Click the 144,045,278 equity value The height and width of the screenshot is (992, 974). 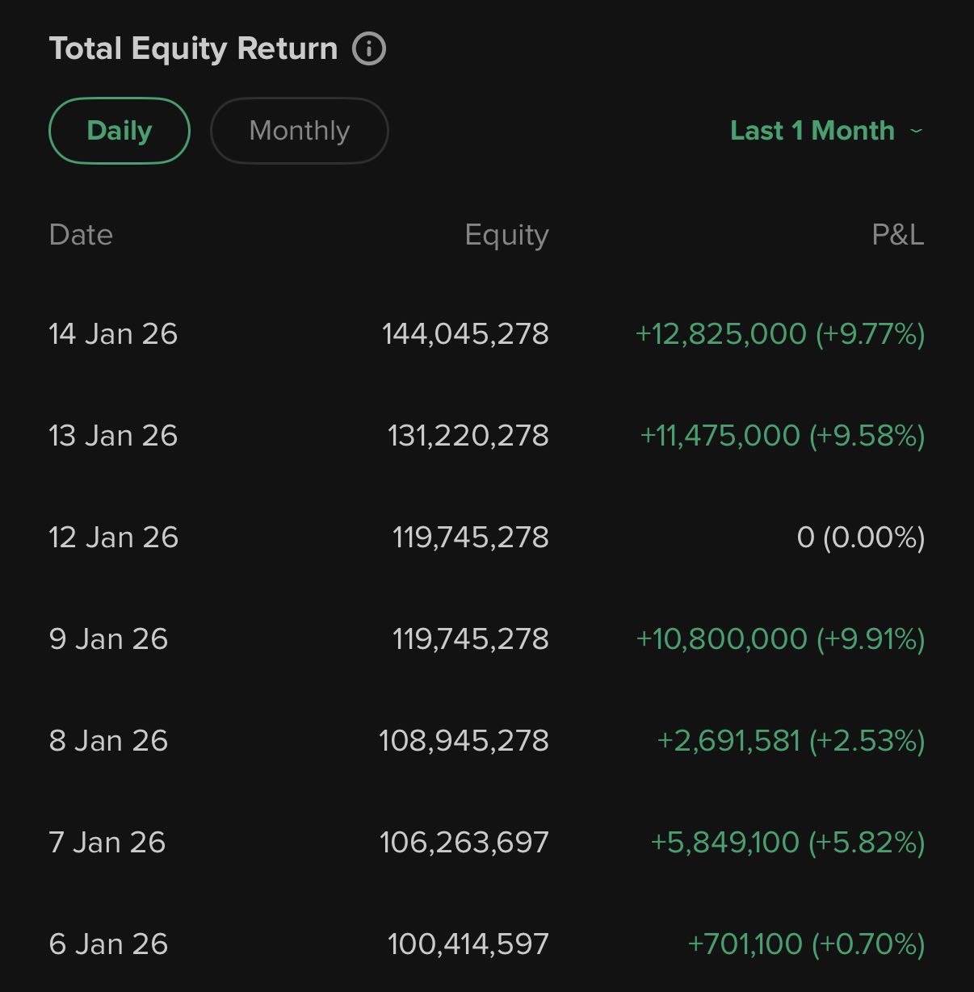tap(465, 334)
